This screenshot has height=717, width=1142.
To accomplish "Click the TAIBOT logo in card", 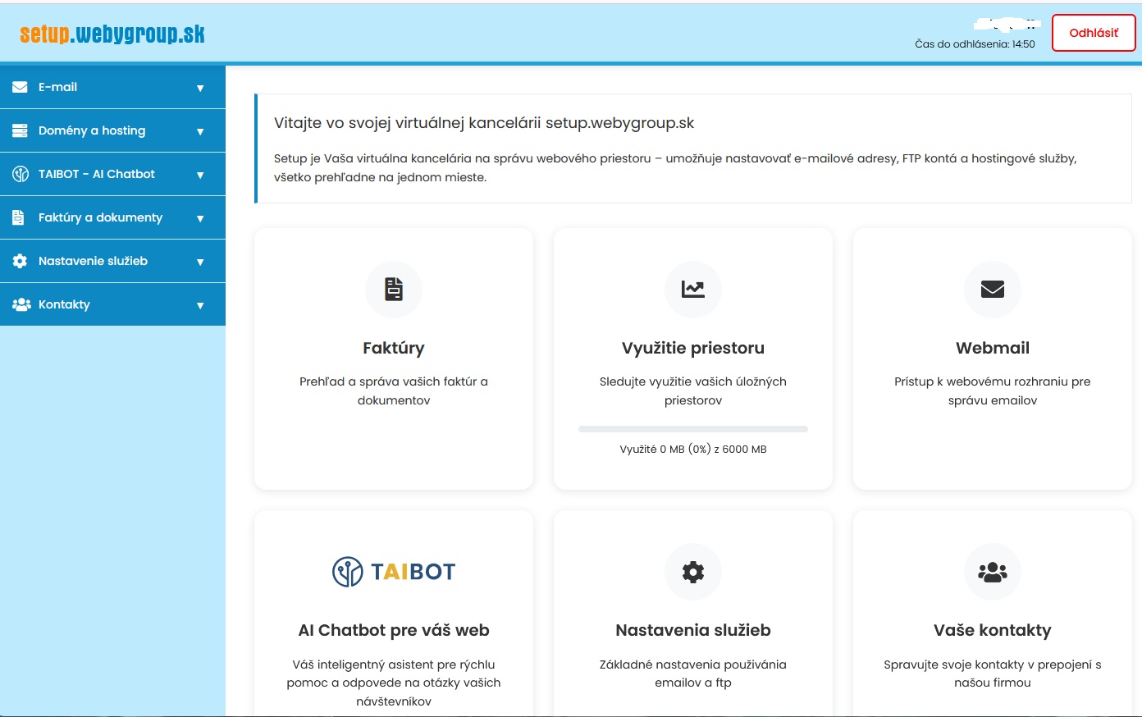I will point(394,572).
